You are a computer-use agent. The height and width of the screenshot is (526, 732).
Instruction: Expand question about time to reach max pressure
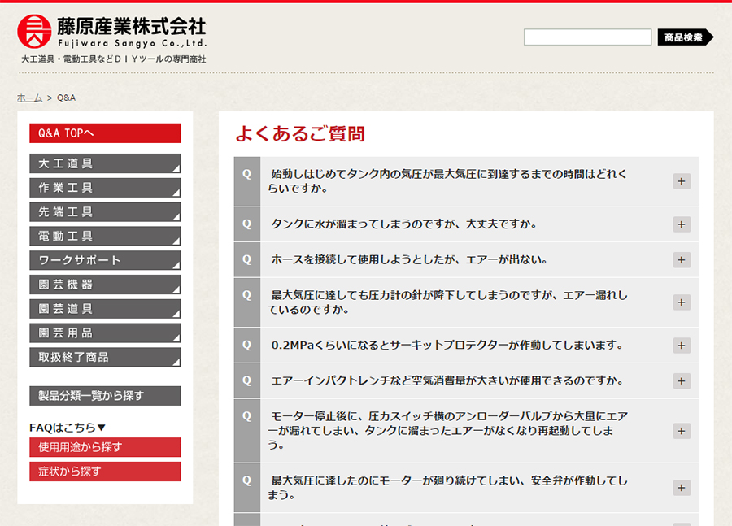tap(682, 181)
